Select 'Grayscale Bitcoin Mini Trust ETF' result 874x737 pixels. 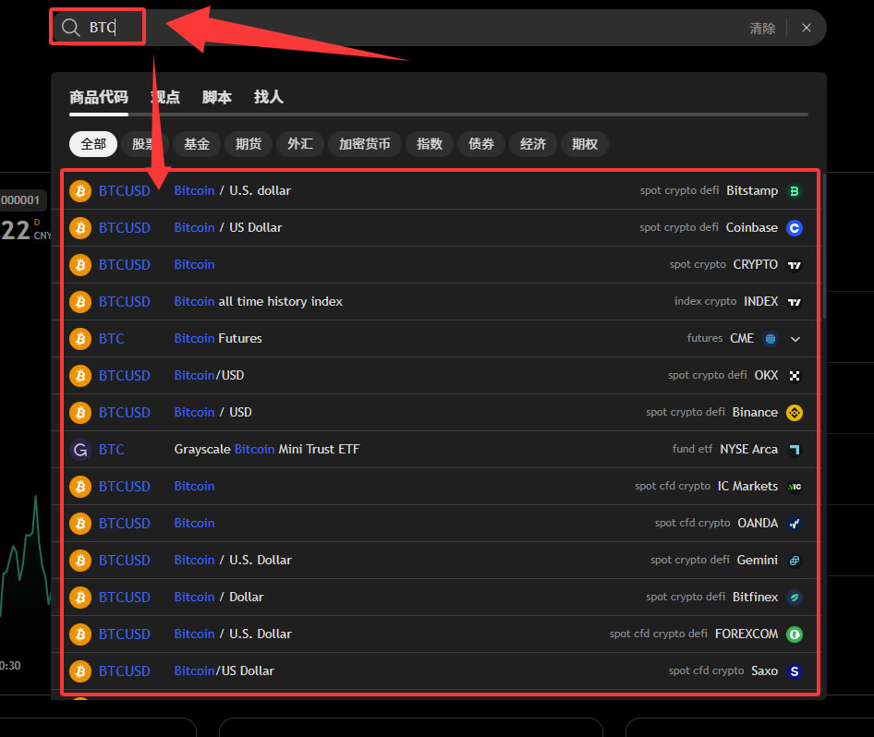(267, 449)
